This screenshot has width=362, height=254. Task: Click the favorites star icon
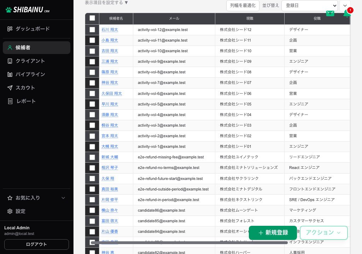pyautogui.click(x=10, y=198)
